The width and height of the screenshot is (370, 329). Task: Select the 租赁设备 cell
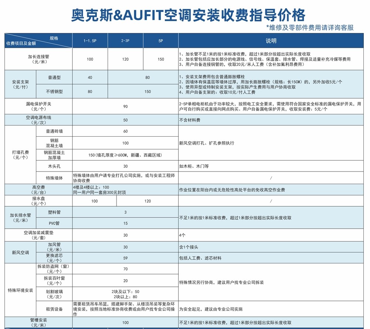[54, 309]
